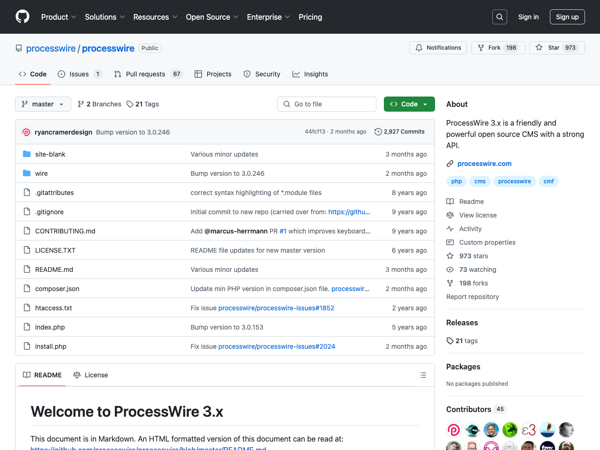Click the scale icon beside View license
The width and height of the screenshot is (600, 450).
pos(450,215)
